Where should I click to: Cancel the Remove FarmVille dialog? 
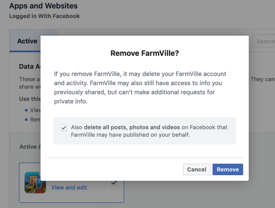pyautogui.click(x=197, y=169)
